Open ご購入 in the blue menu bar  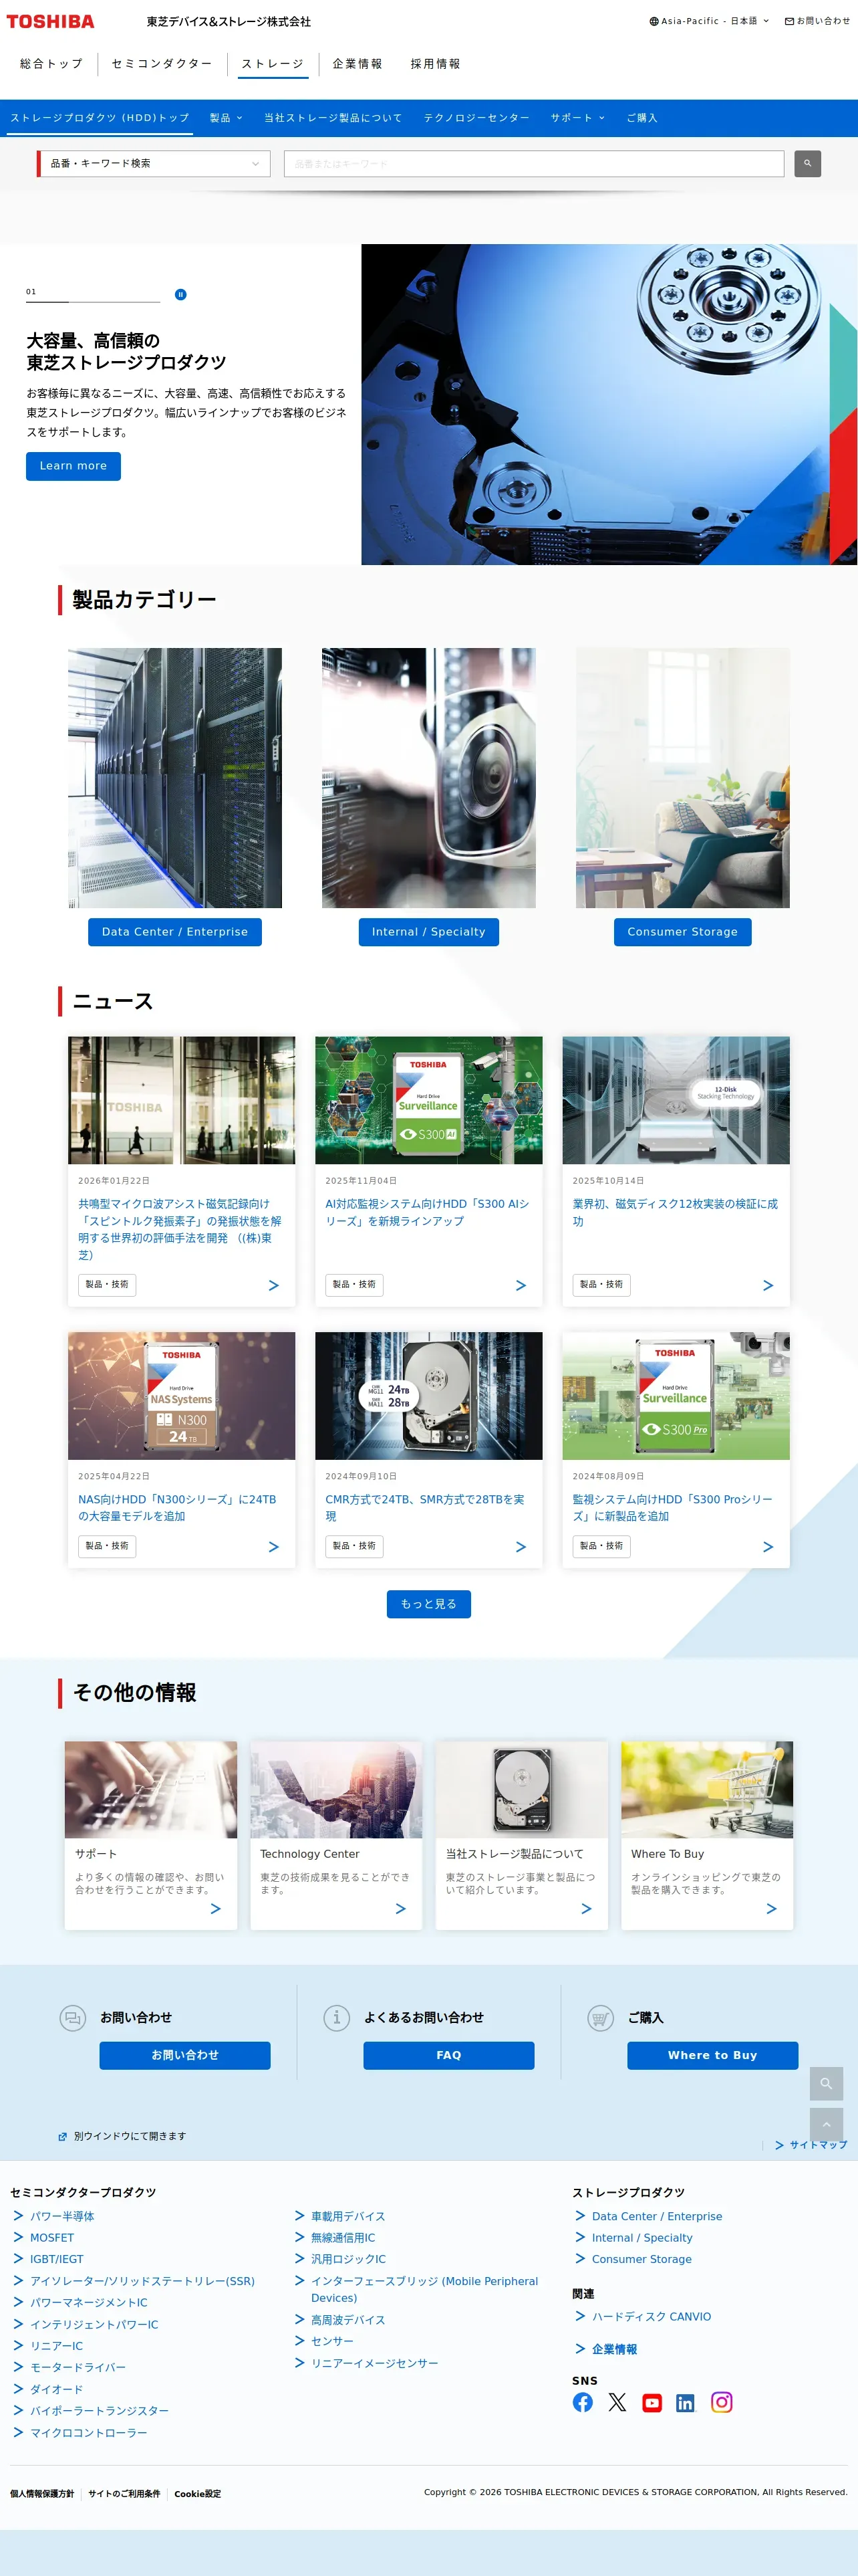pos(641,118)
